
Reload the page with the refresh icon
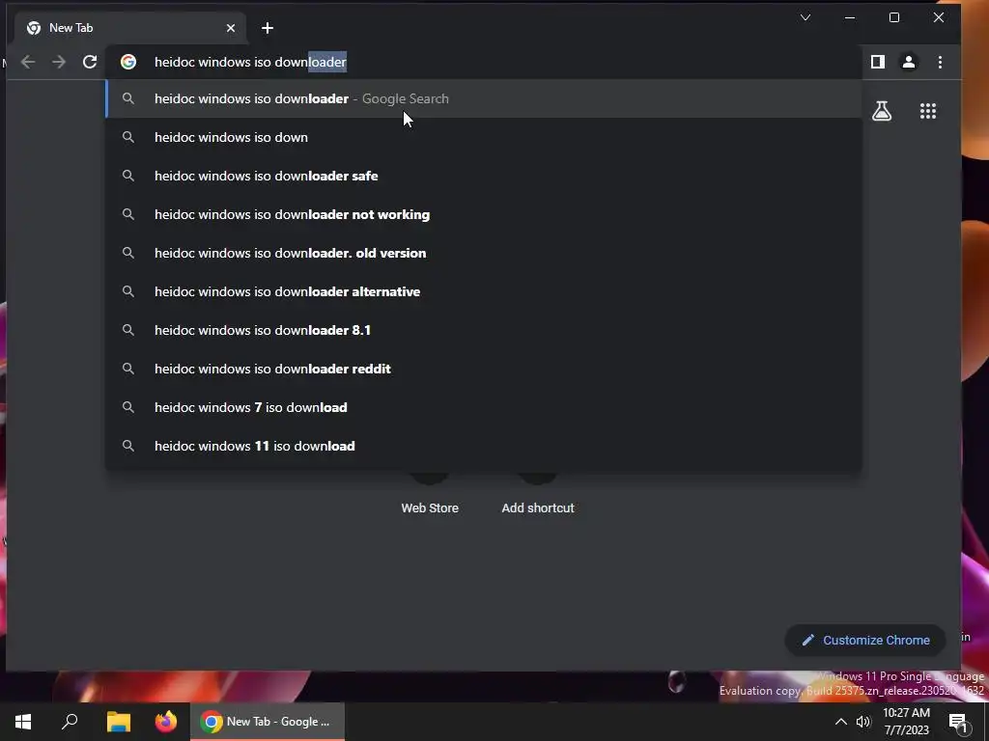[90, 62]
